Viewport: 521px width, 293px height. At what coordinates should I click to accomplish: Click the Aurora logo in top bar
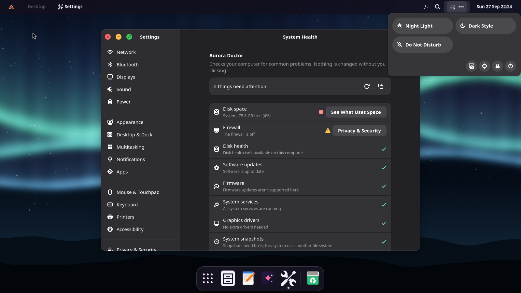point(11,7)
